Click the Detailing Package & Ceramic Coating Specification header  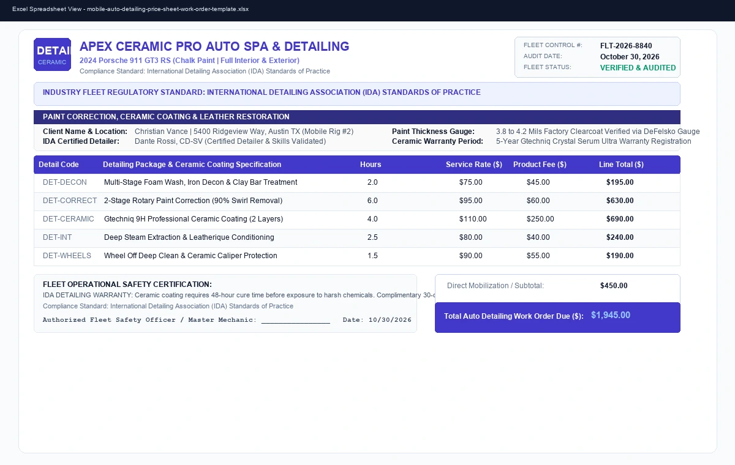pyautogui.click(x=192, y=165)
